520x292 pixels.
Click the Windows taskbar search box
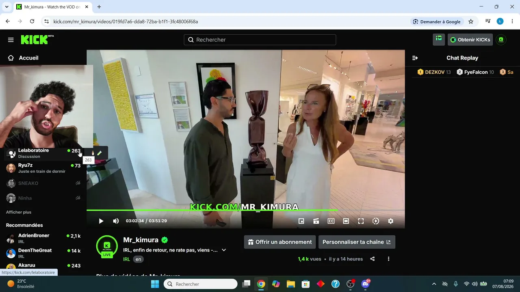click(201, 284)
